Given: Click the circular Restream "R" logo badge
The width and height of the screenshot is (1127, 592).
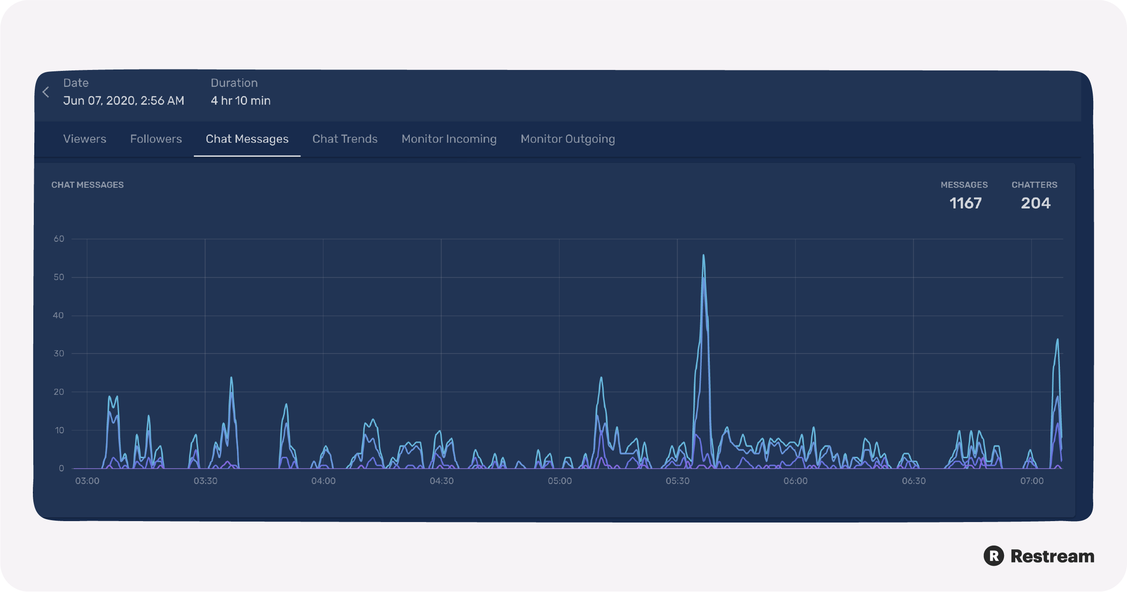Looking at the screenshot, I should coord(995,556).
